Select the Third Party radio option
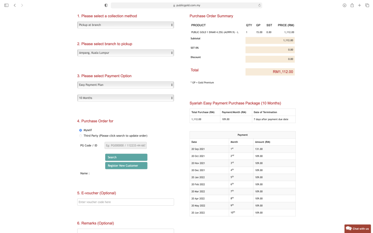This screenshot has height=233, width=373. (x=81, y=136)
